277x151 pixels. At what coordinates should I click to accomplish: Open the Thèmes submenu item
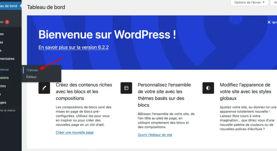pyautogui.click(x=32, y=70)
